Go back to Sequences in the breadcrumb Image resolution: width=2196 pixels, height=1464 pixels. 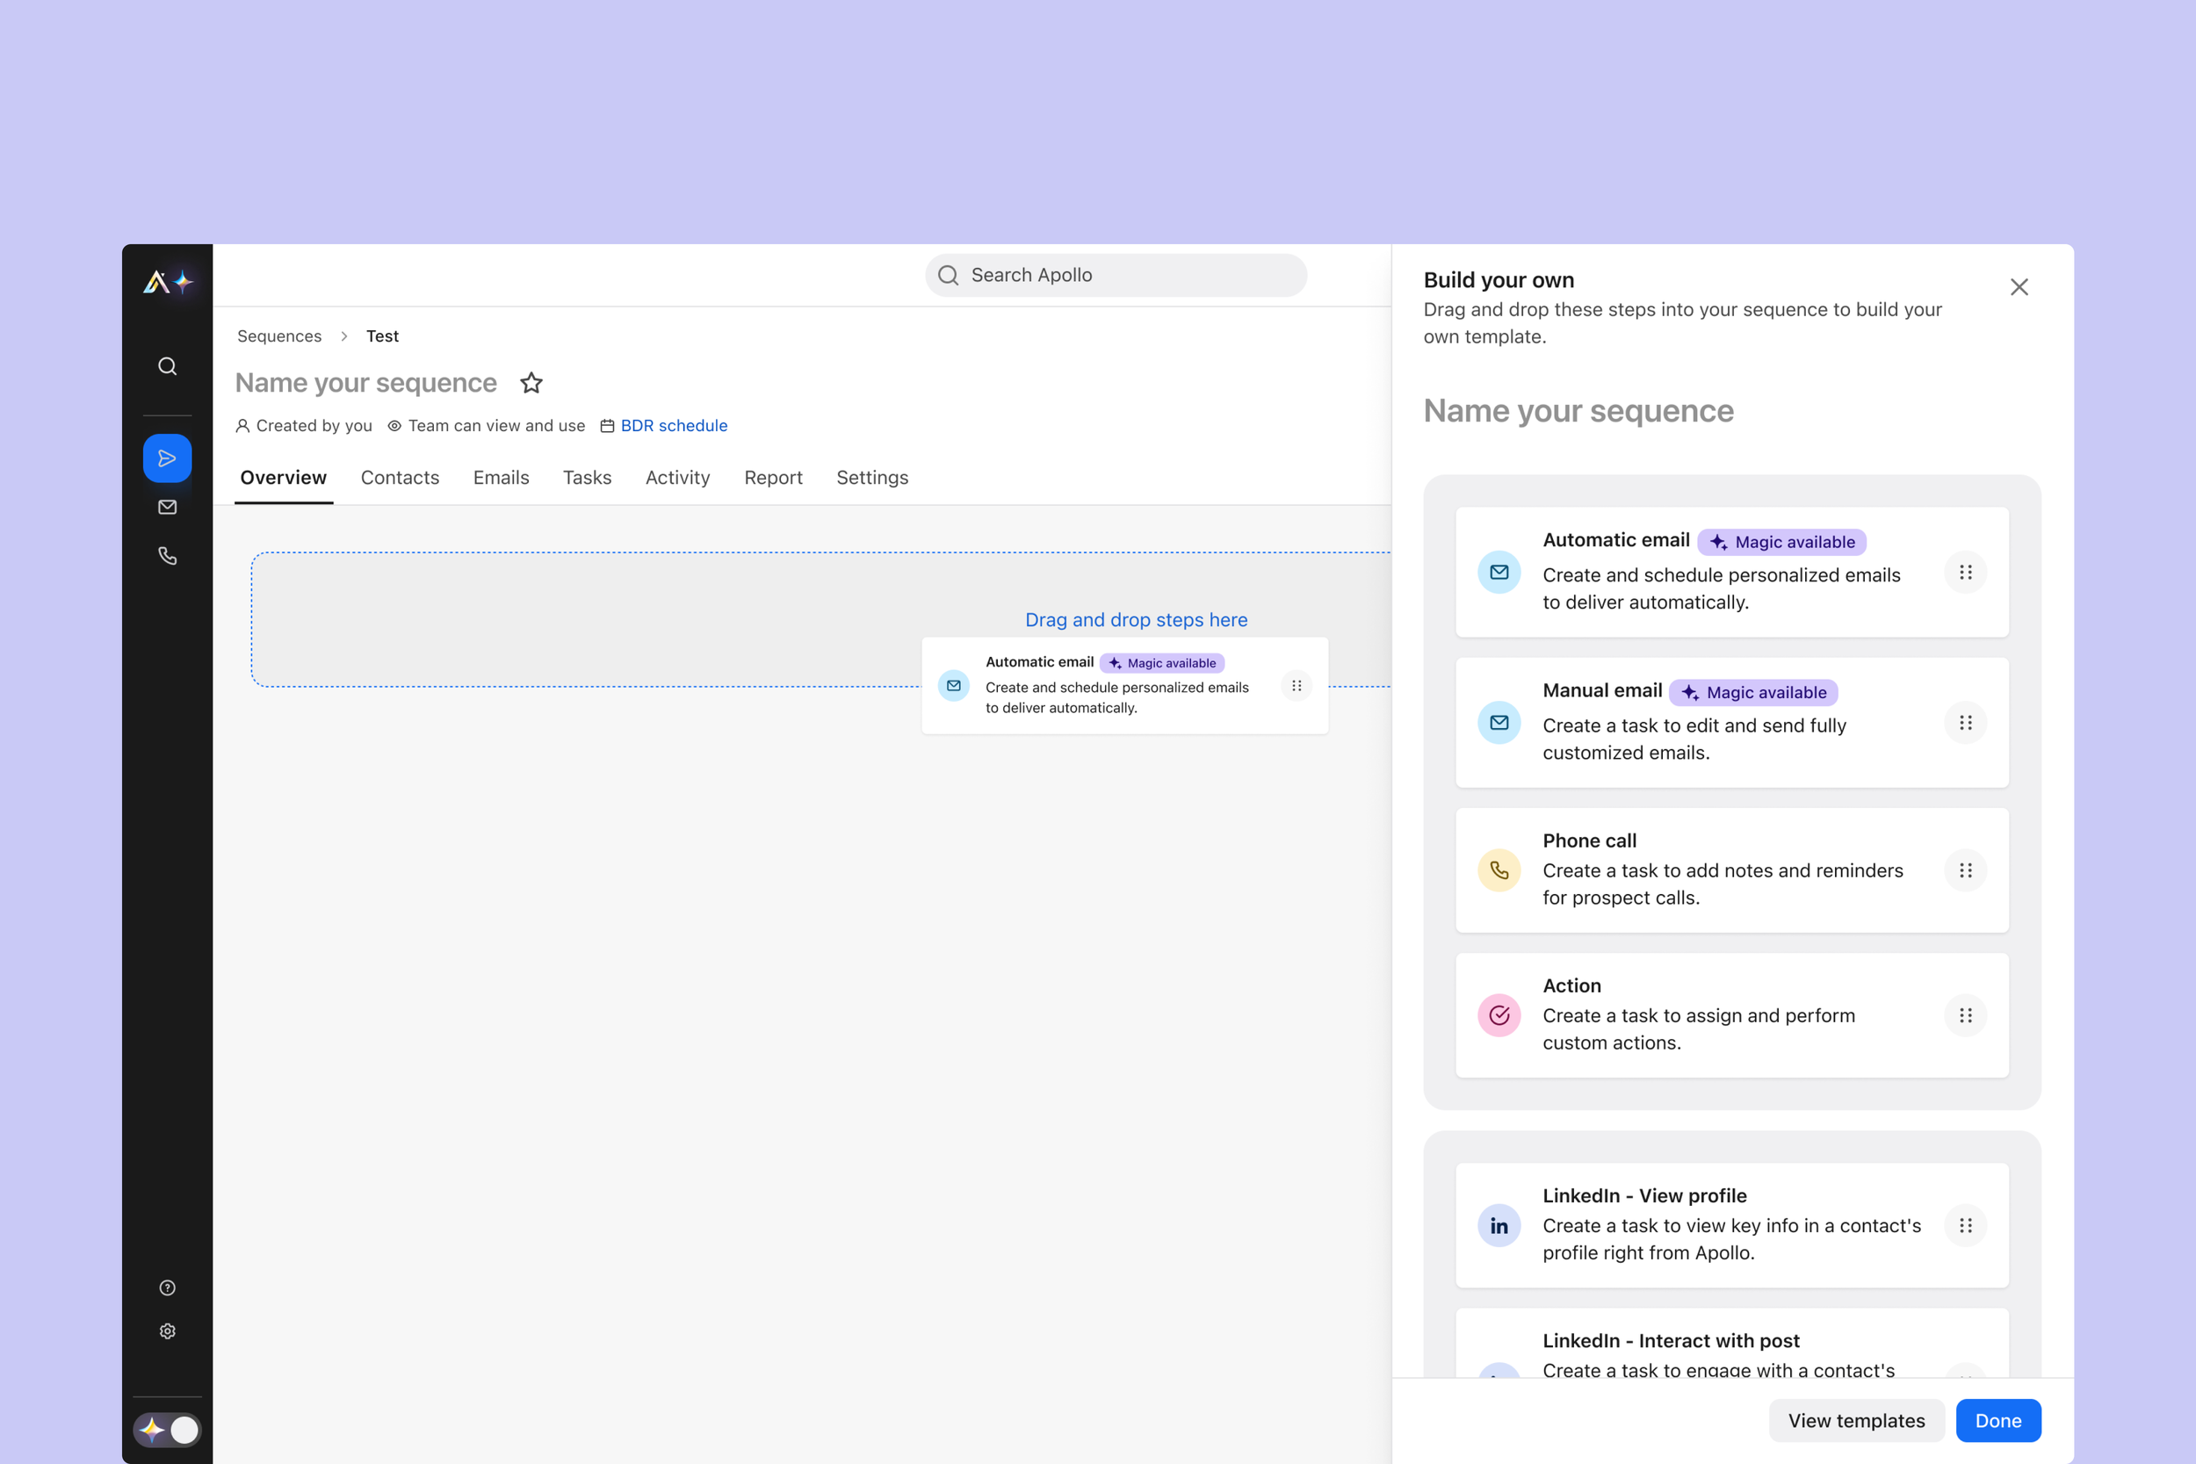[x=279, y=336]
